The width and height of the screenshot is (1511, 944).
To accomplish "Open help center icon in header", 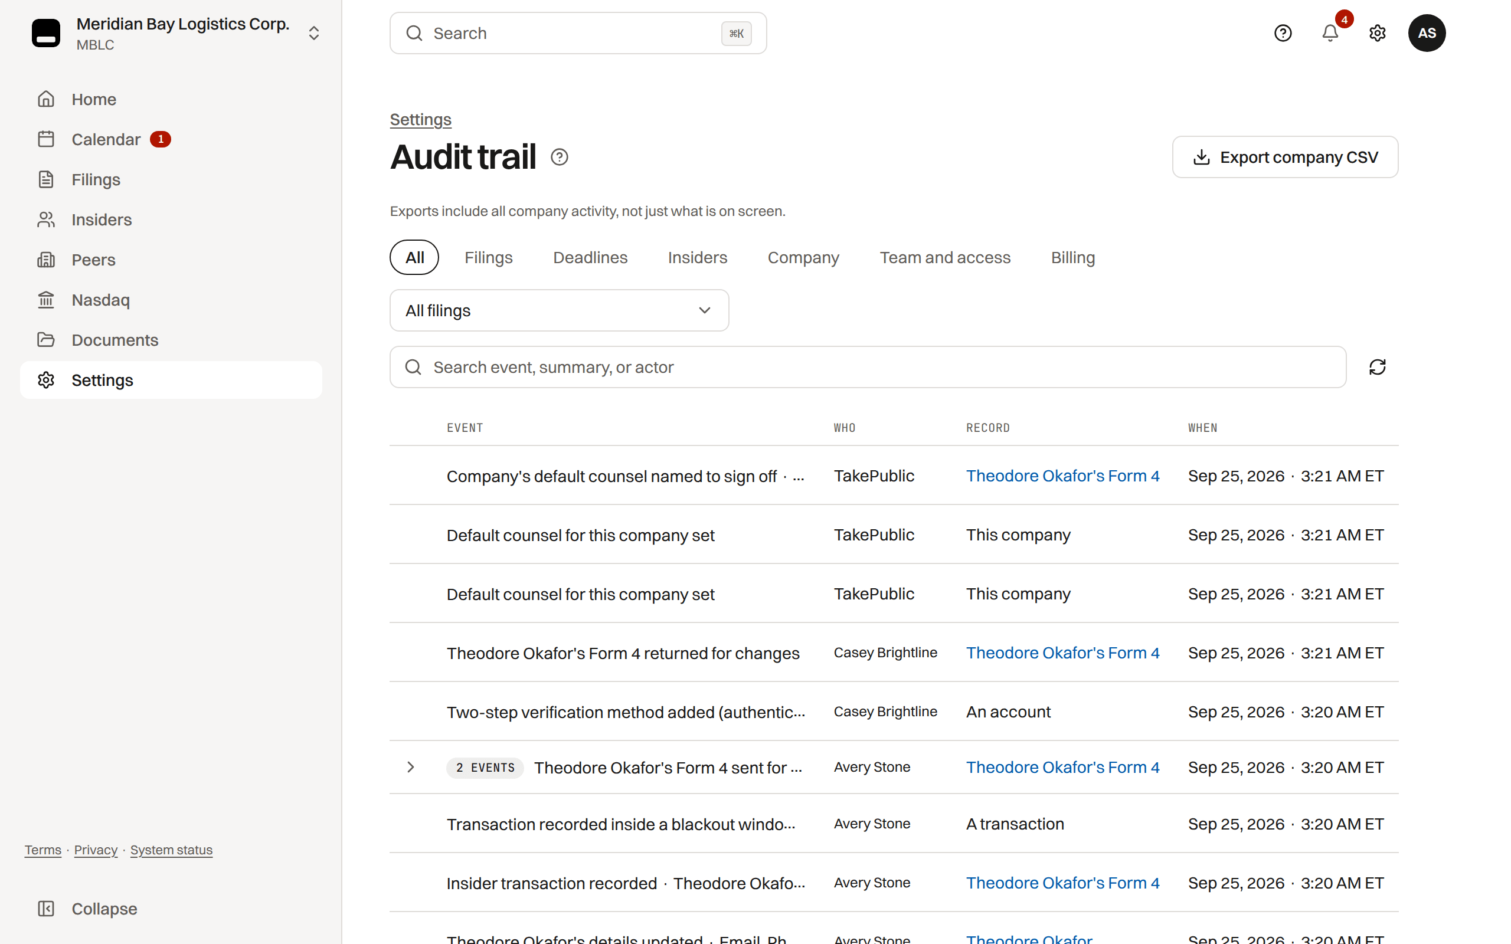I will (x=1283, y=33).
